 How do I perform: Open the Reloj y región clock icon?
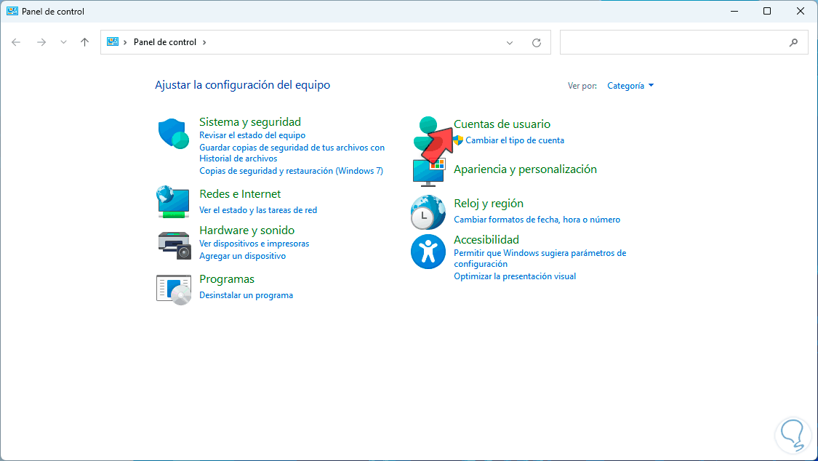[x=428, y=212]
